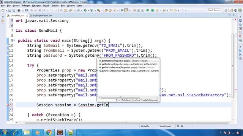This screenshot has width=243, height=136.
Task: Open the External Tools dropdown arrow
Action: (x=102, y=10)
